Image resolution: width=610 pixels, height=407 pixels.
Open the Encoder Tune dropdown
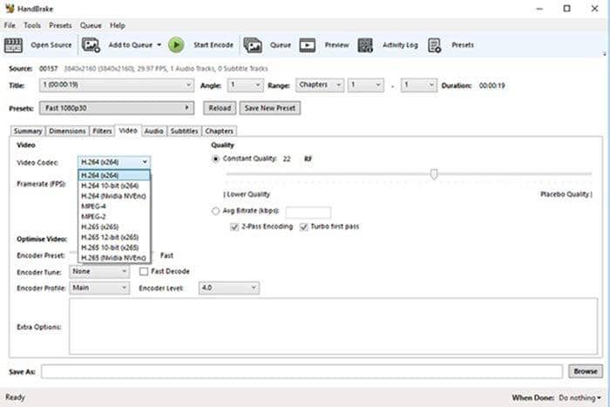coord(99,272)
